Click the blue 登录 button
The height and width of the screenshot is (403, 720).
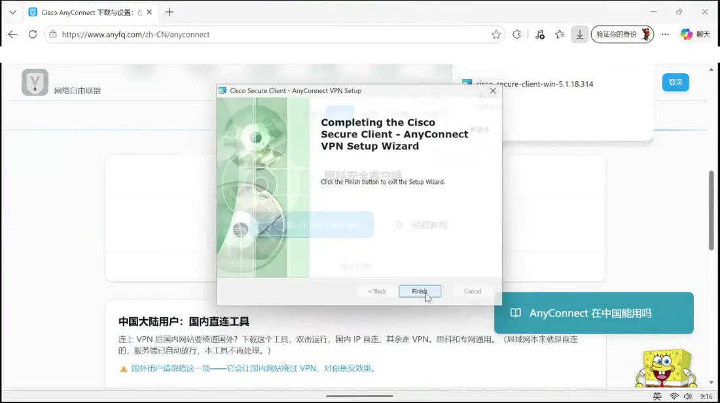coord(675,82)
